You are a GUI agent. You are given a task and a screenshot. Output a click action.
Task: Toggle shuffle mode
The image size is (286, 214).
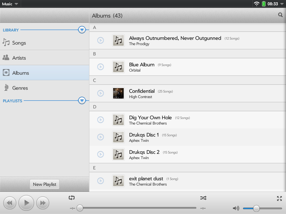click(x=203, y=198)
